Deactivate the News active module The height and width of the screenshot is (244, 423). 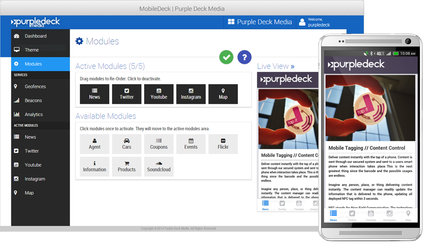pos(94,94)
